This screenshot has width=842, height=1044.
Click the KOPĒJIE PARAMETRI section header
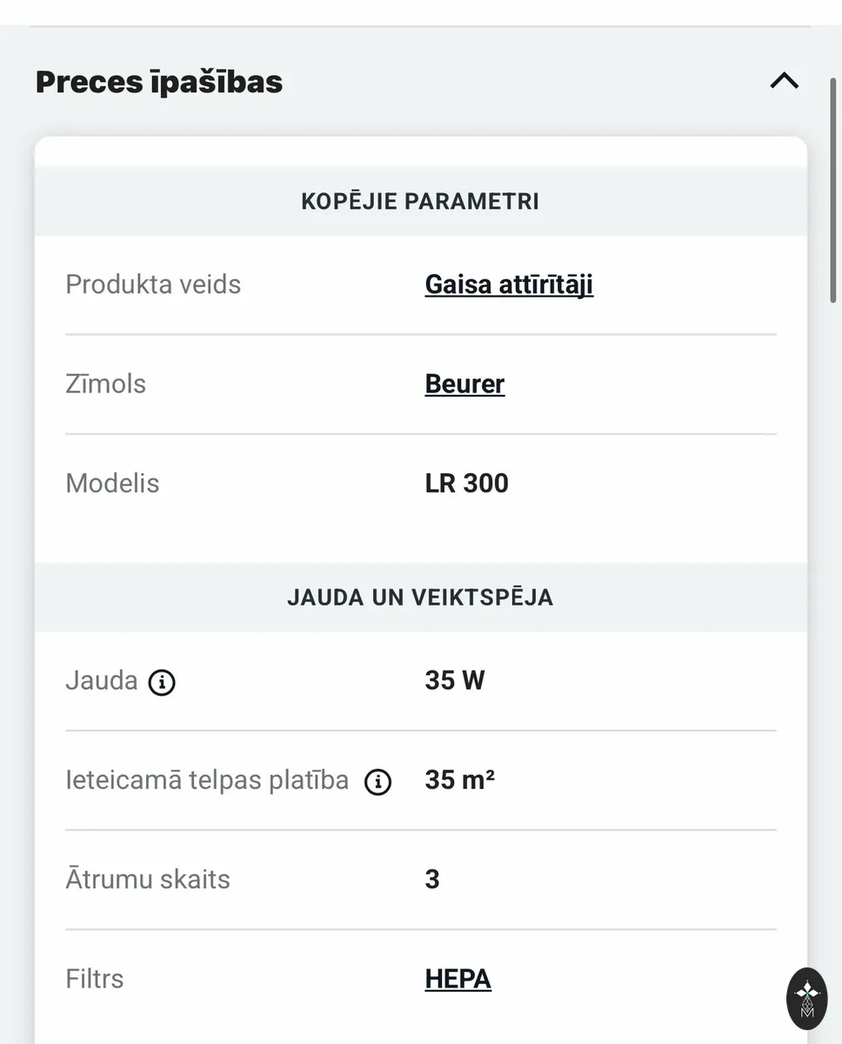pyautogui.click(x=420, y=201)
